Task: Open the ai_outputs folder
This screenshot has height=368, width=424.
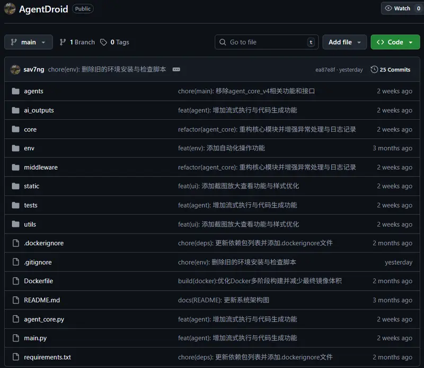Action: pos(39,110)
